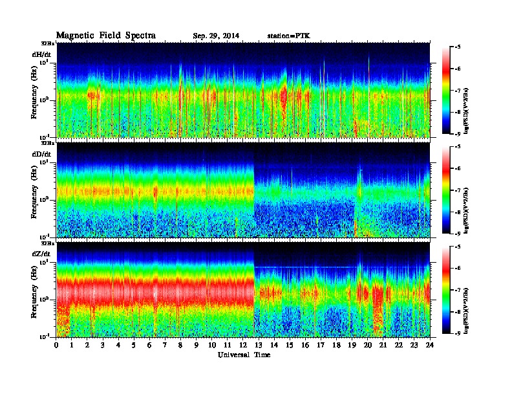The image size is (512, 396).
Task: Click inside the dZ/dt spectrogram plot
Action: [243, 290]
